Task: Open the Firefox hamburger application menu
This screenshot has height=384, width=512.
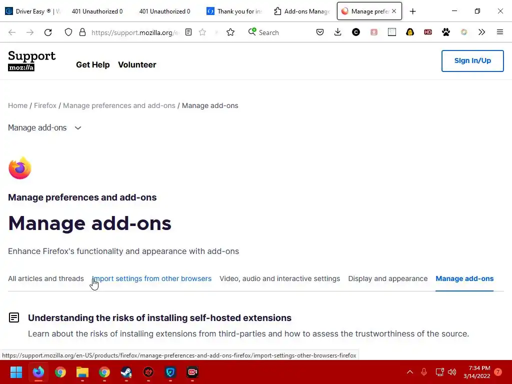Action: pyautogui.click(x=499, y=32)
